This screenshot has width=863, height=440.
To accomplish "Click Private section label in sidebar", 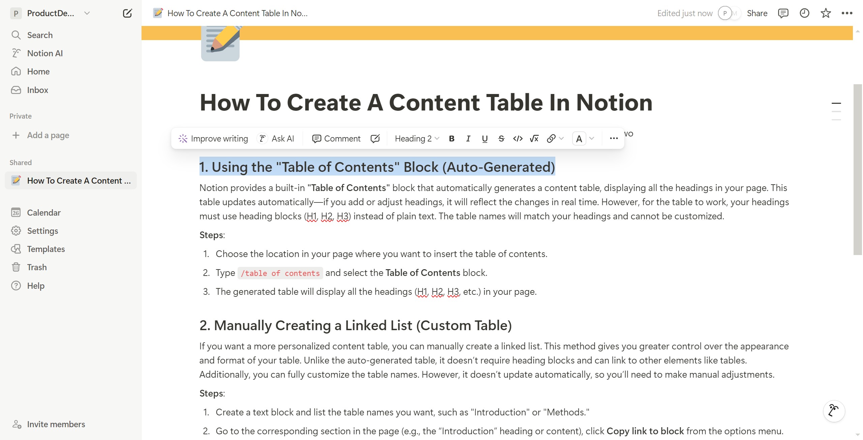I will click(x=21, y=116).
